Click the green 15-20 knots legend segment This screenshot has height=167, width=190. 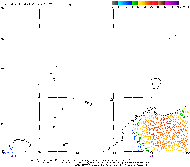(135, 3)
